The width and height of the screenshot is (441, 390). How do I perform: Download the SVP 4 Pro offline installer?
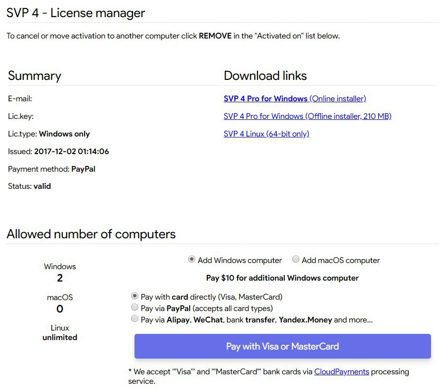pyautogui.click(x=307, y=117)
